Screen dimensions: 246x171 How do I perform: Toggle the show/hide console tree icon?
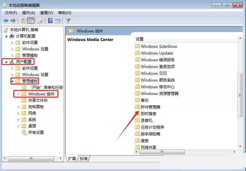[31, 21]
